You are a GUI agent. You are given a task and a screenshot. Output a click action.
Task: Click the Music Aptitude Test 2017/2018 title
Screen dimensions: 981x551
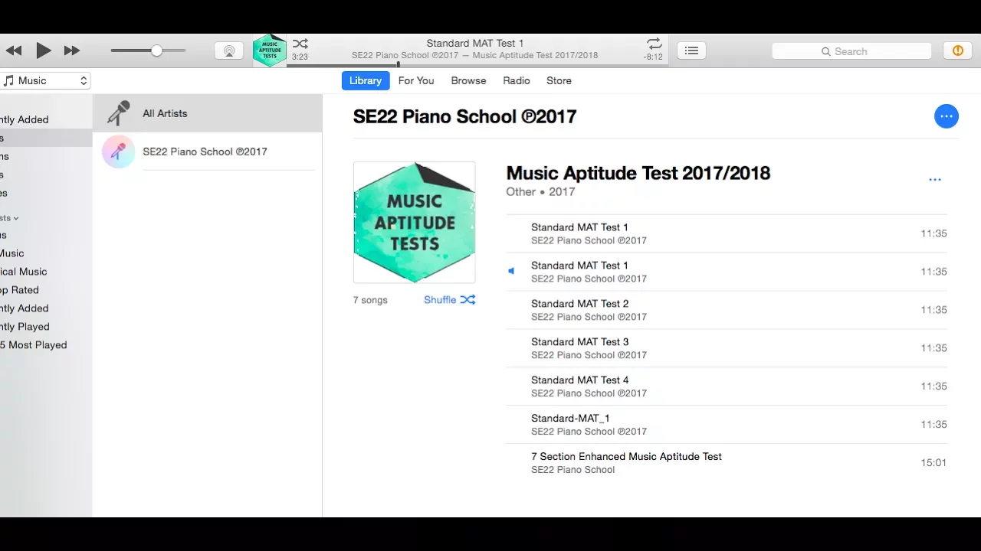coord(638,173)
